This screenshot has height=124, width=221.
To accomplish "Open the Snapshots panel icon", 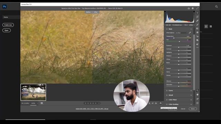I will pyautogui.click(x=197, y=40).
